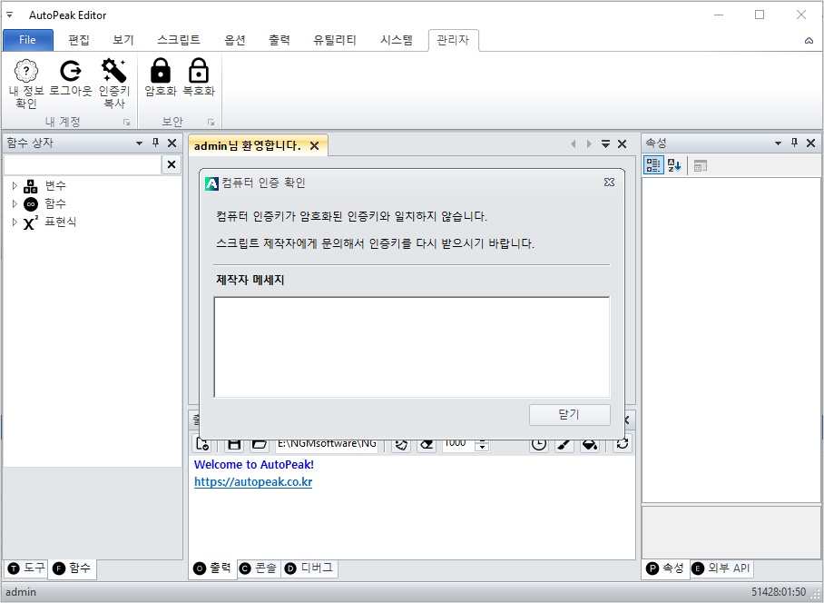This screenshot has height=603, width=824.
Task: Clear the 함수 상자 search box
Action: coord(172,164)
